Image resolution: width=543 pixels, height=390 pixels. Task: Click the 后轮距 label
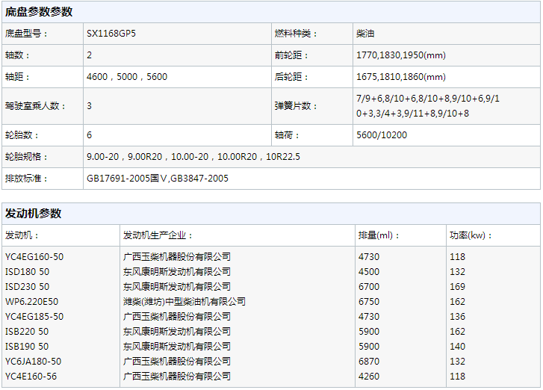click(x=291, y=76)
